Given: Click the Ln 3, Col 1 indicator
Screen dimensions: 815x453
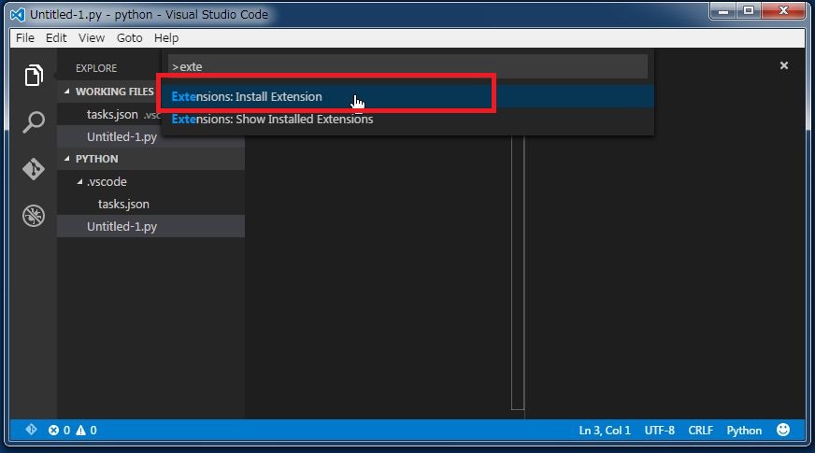Looking at the screenshot, I should click(605, 431).
